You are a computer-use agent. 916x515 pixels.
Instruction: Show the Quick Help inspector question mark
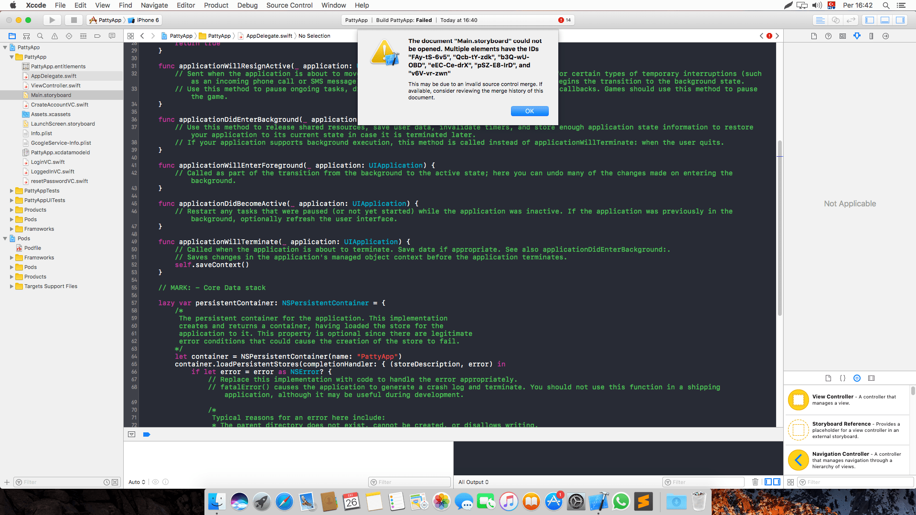click(829, 36)
